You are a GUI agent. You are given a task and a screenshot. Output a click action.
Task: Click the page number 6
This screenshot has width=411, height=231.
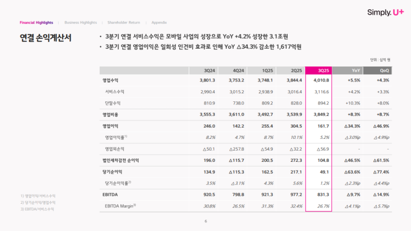click(x=206, y=221)
